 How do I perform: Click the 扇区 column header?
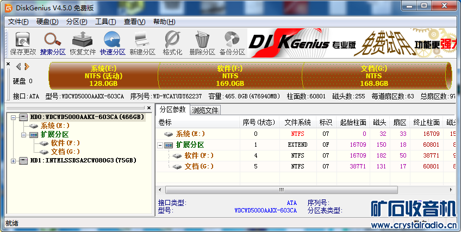(x=400, y=122)
